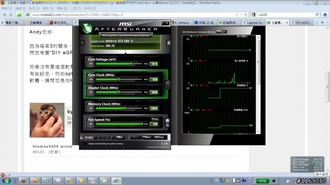Click the Afterburner left 'K' Kombustor button

pyautogui.click(x=82, y=43)
